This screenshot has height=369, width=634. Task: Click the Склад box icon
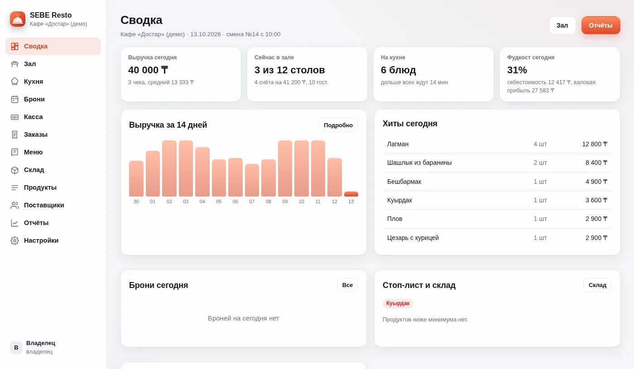click(x=14, y=170)
